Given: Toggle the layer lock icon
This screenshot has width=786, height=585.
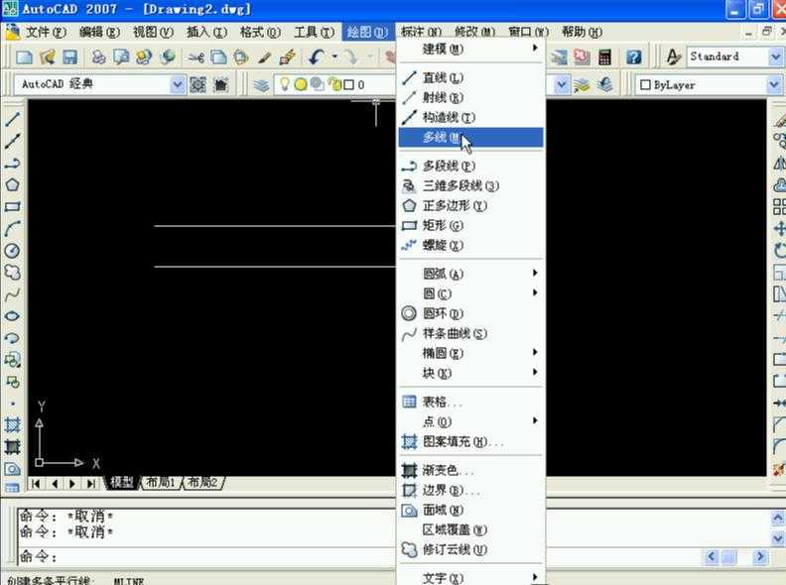Looking at the screenshot, I should coord(334,84).
